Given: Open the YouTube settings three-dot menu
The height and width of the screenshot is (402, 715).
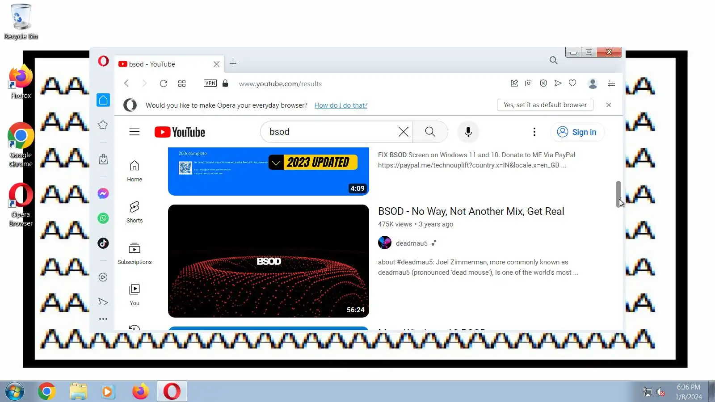Looking at the screenshot, I should click(x=534, y=132).
